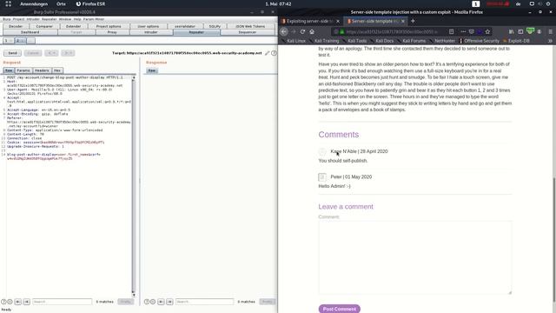This screenshot has width=556, height=313.
Task: Select Repeater request tab 1
Action: click(8, 41)
